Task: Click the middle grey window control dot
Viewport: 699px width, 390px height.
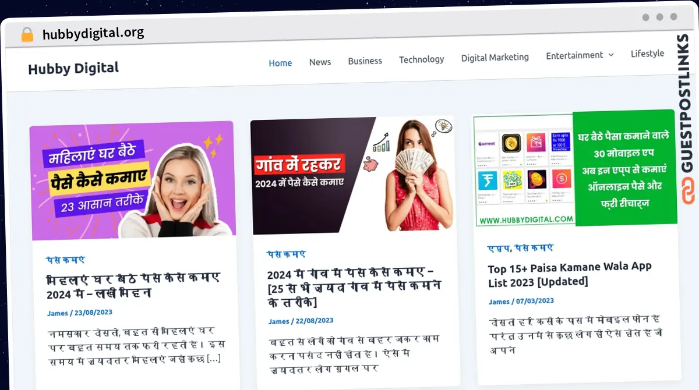Action: pos(660,17)
